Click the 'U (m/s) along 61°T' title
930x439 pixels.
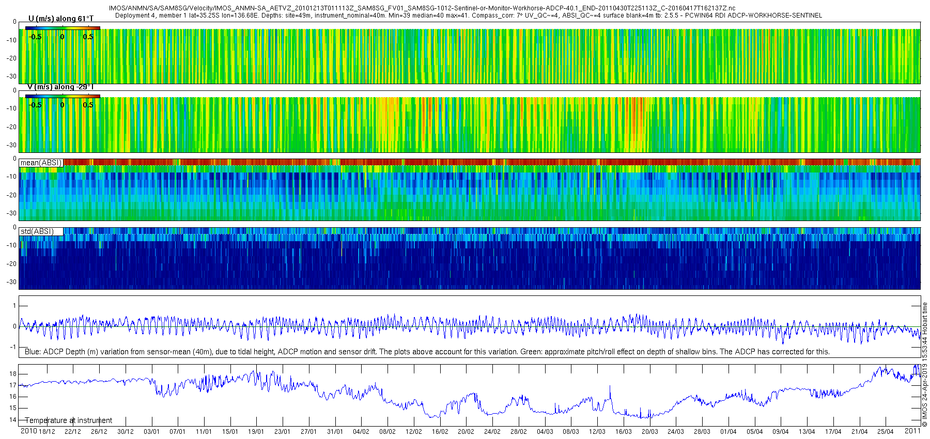point(61,19)
